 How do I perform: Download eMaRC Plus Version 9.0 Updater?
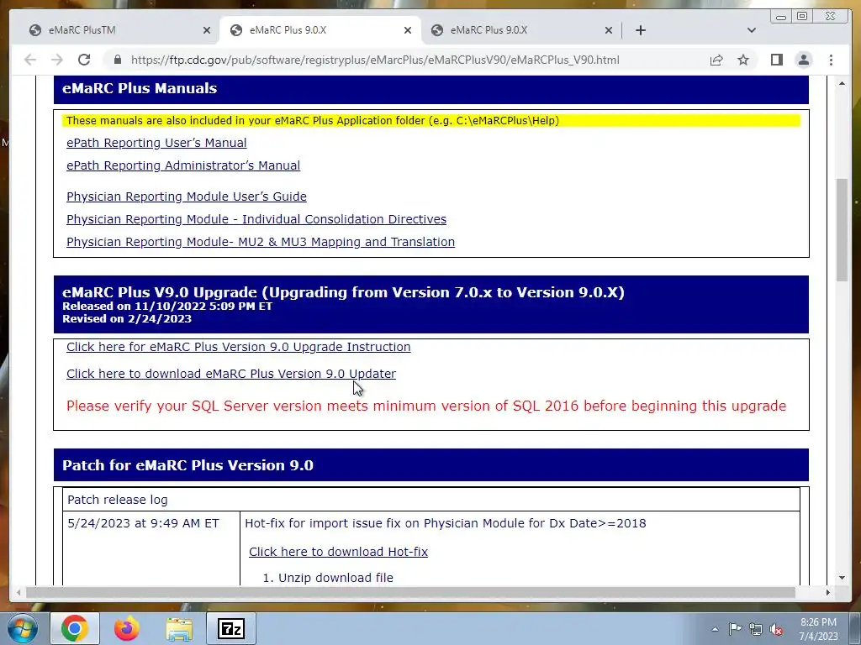click(x=231, y=374)
